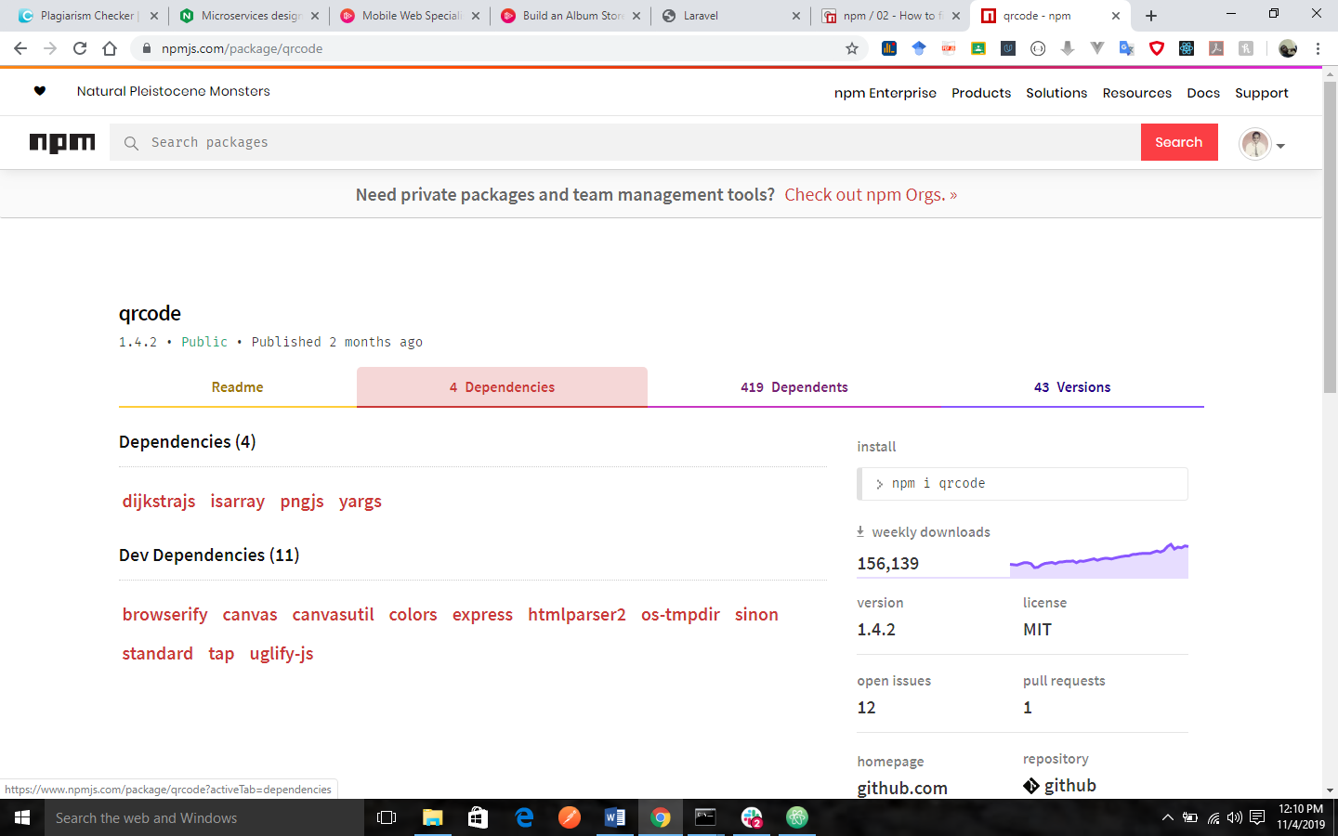Click the Chrome profile avatar icon

(x=1288, y=48)
